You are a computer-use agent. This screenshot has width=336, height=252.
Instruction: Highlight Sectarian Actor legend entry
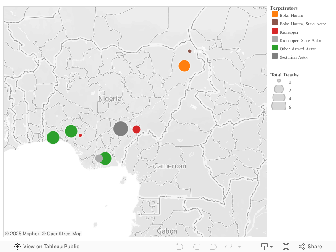pos(294,57)
